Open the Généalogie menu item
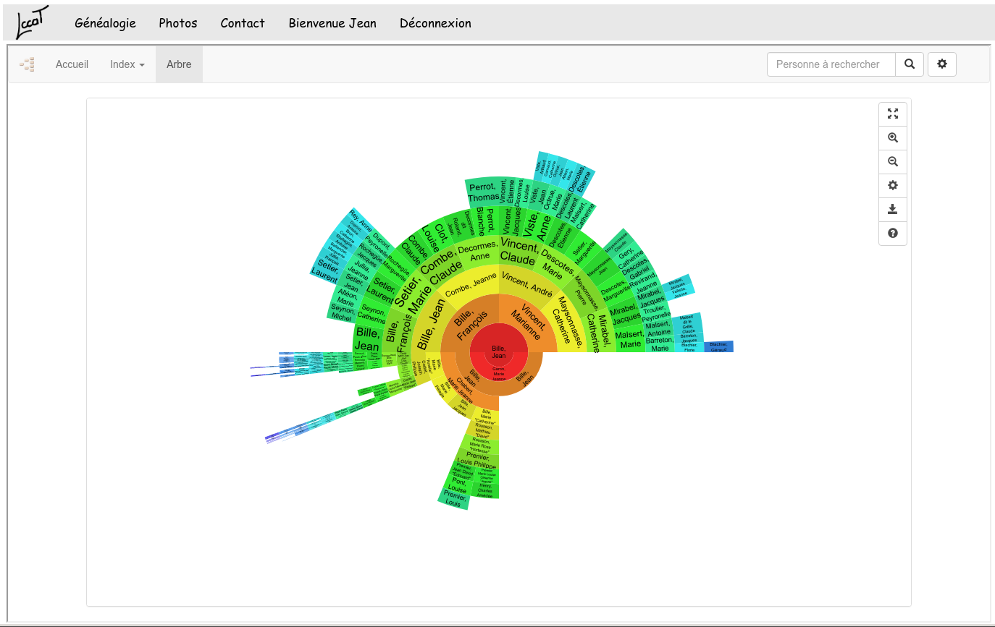 click(x=105, y=23)
